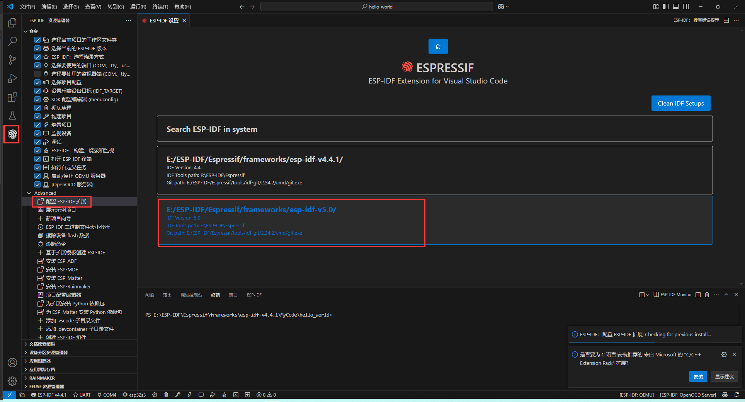Click the build wrench icon in status bar
745x402 pixels.
coord(178,395)
